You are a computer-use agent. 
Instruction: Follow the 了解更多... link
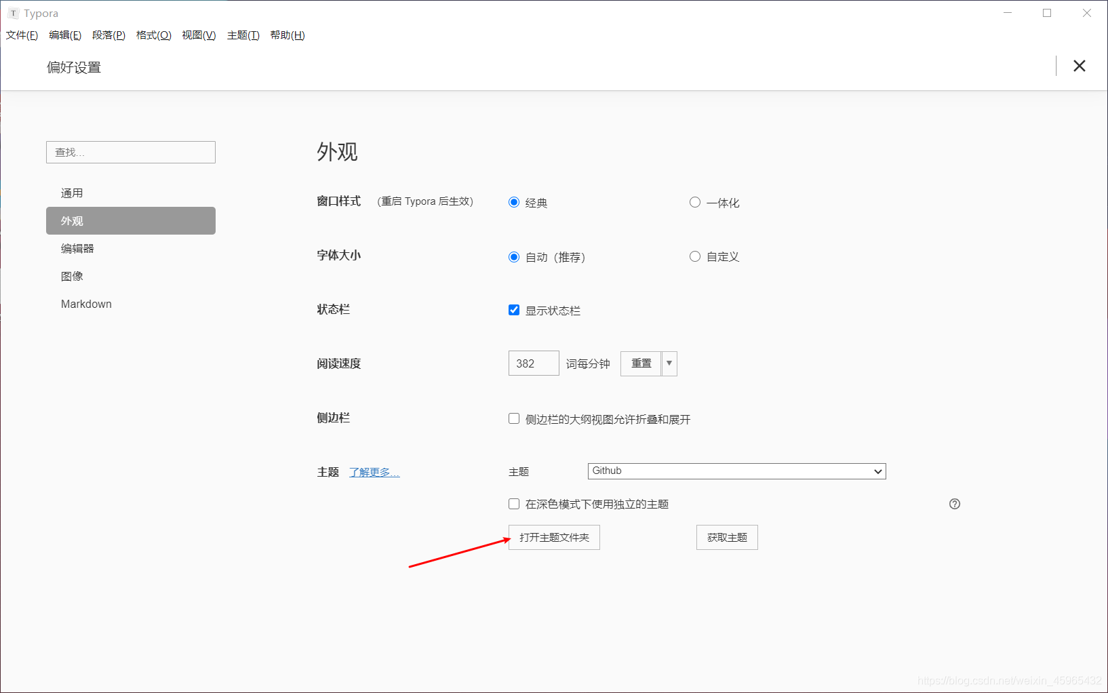pos(374,472)
